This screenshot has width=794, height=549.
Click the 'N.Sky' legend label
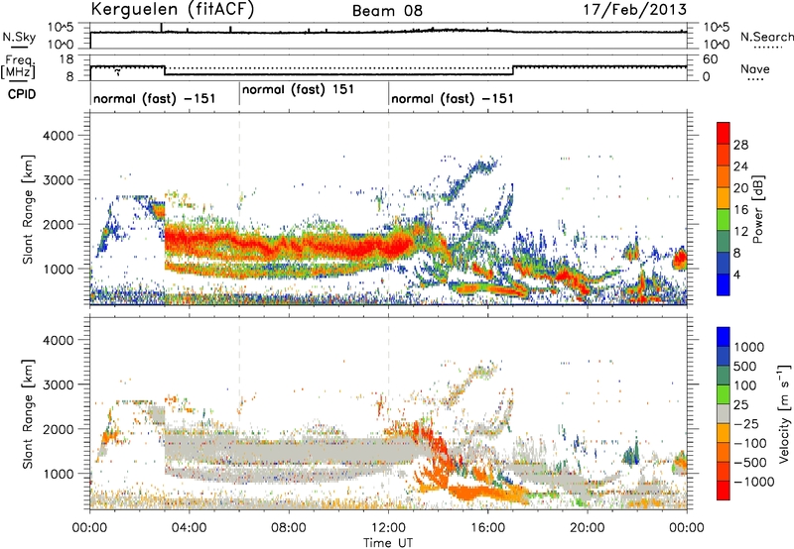click(19, 37)
